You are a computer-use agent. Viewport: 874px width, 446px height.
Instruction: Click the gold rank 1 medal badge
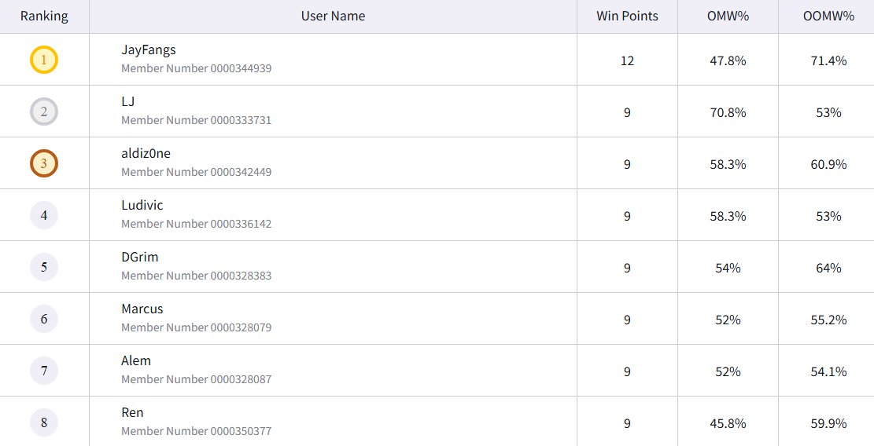coord(44,60)
